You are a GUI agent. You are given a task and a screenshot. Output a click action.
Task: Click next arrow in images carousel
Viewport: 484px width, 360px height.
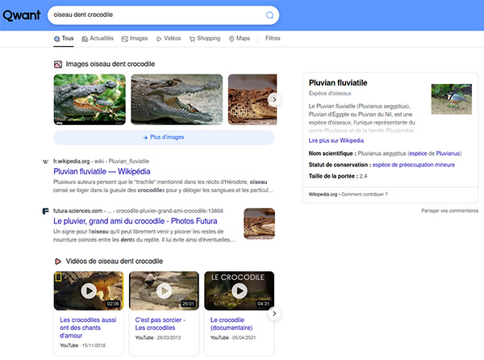click(x=274, y=99)
